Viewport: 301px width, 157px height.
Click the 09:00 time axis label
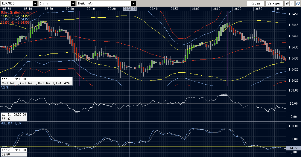pyautogui.click(x=70, y=9)
